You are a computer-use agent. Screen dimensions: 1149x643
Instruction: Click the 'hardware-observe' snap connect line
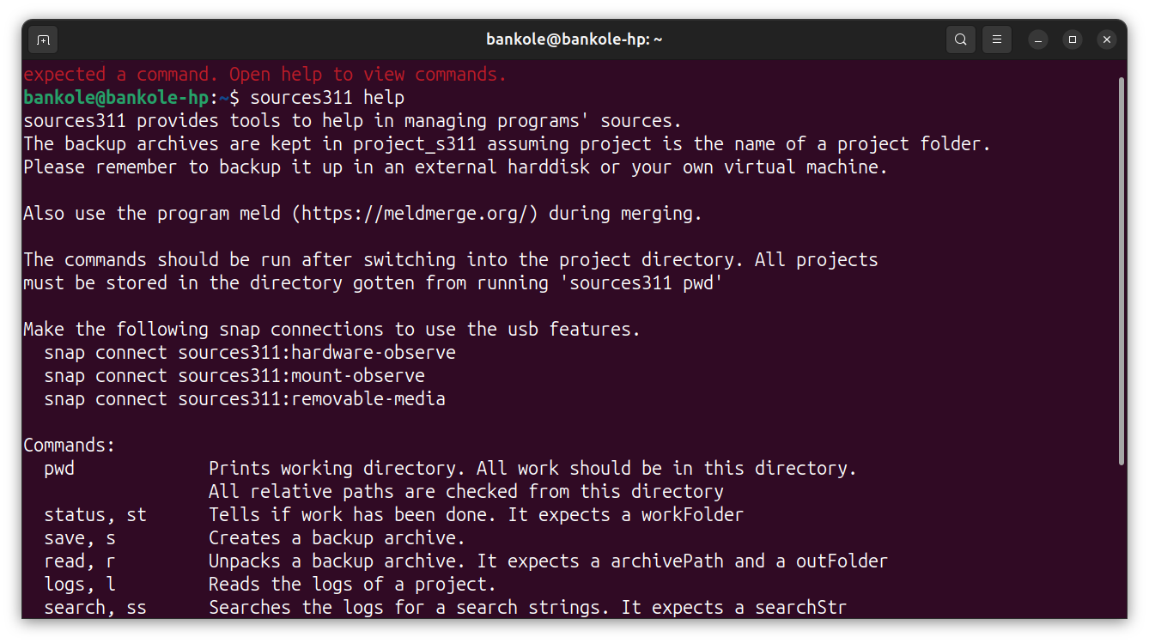250,352
